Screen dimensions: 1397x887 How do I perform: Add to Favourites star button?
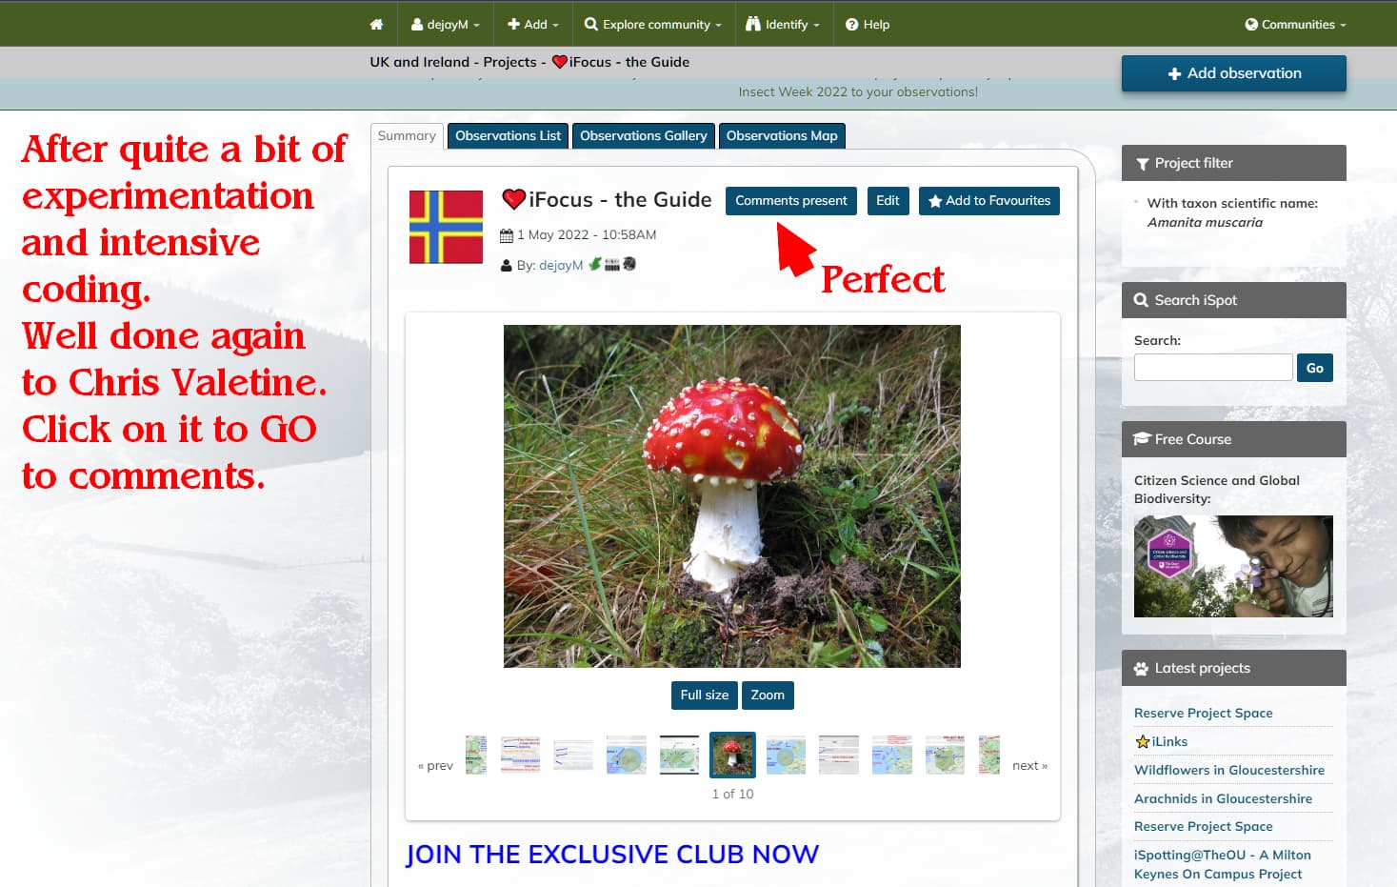click(989, 201)
